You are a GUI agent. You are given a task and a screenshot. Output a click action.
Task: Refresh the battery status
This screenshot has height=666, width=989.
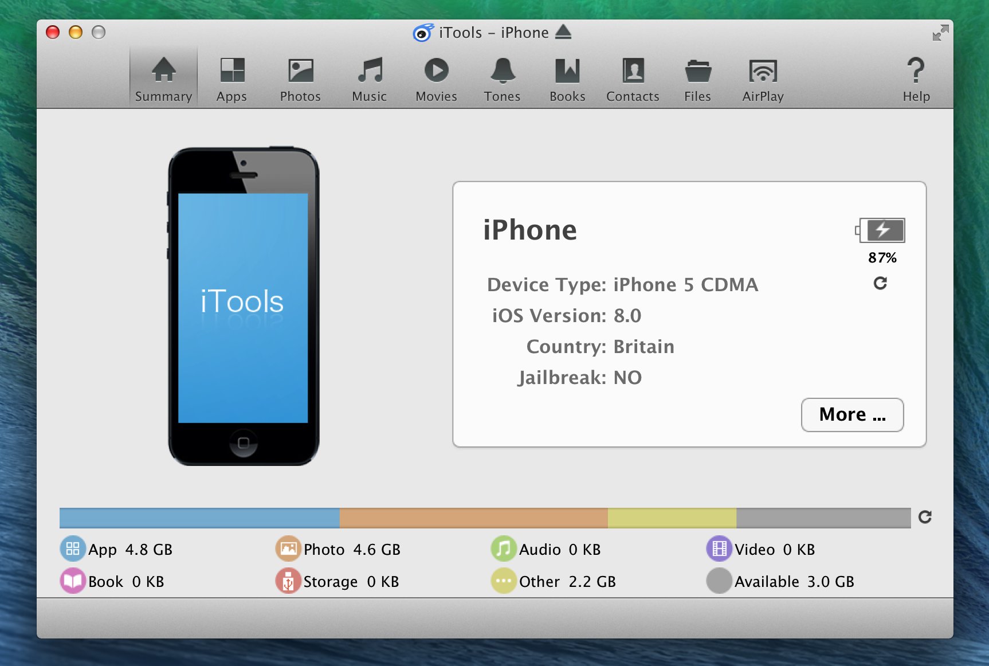(880, 283)
